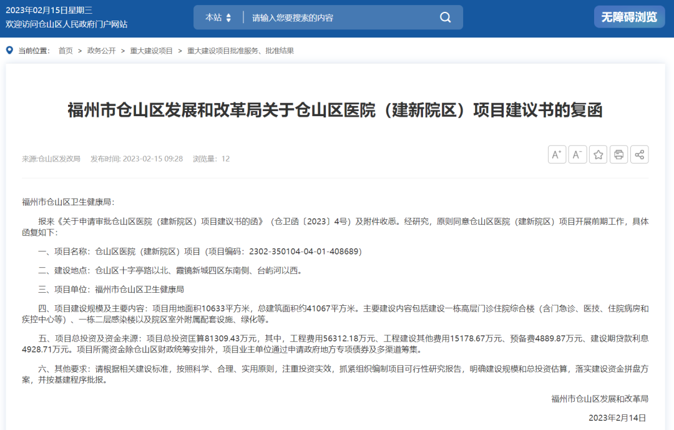Click 当前位置 label in breadcrumb
This screenshot has width=674, height=430.
tap(34, 51)
